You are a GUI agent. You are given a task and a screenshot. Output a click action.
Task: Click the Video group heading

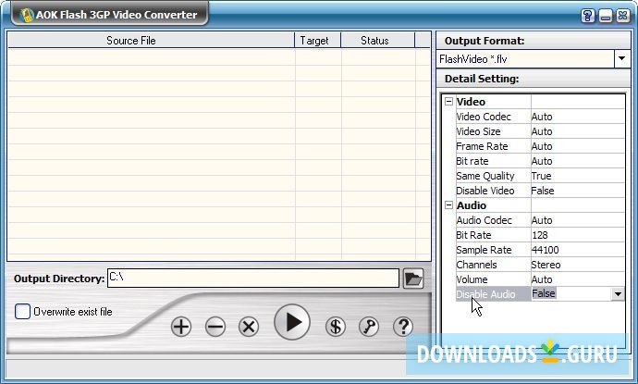[471, 102]
